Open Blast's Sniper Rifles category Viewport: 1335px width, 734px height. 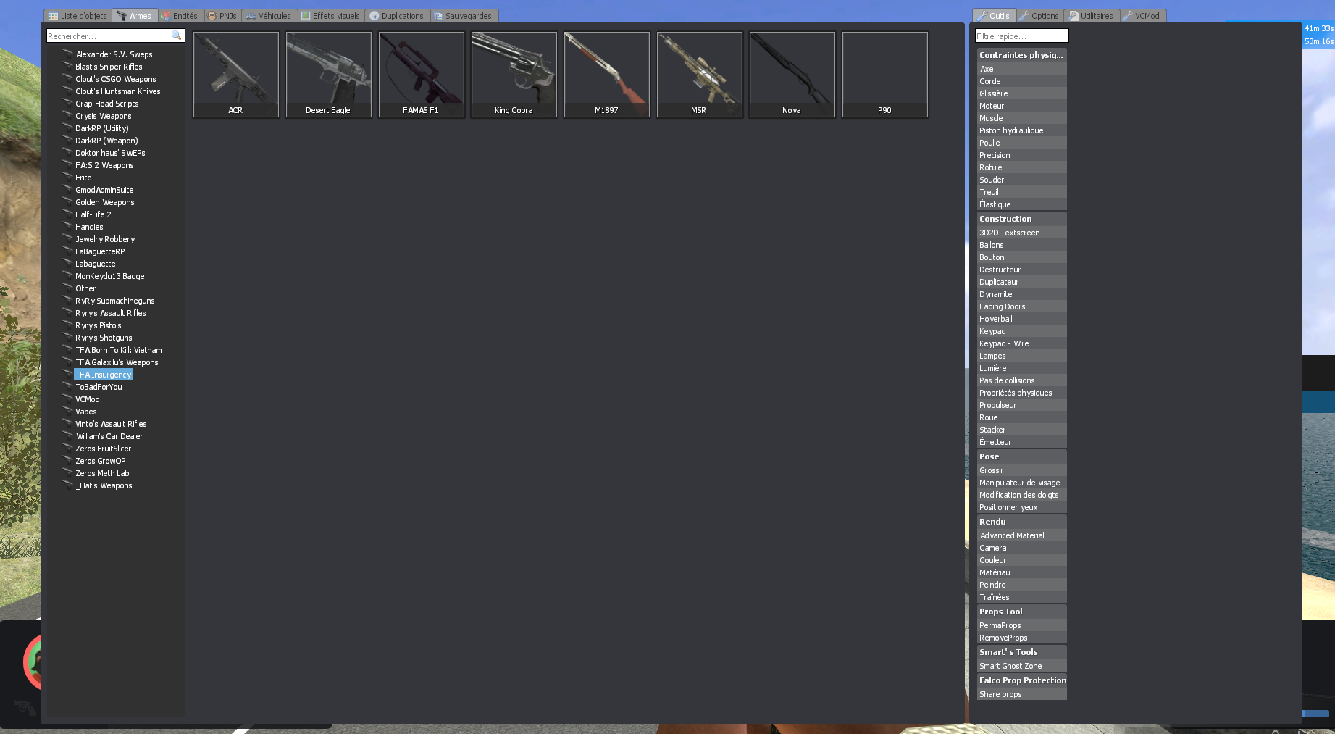[109, 67]
